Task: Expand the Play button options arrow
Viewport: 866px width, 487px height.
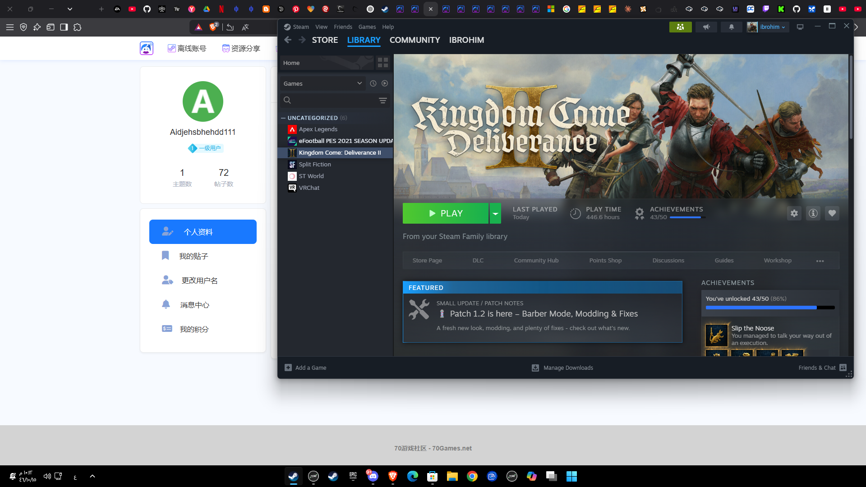Action: (495, 213)
